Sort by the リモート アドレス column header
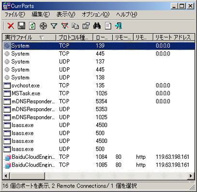The image size is (197, 192). pos(173,38)
